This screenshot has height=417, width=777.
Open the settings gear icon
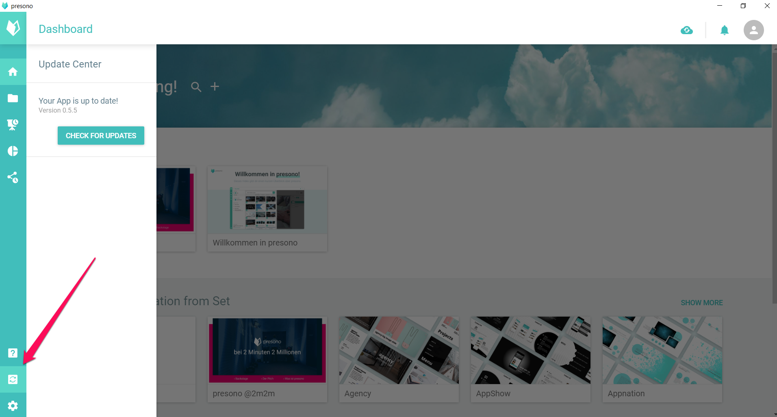tap(13, 405)
